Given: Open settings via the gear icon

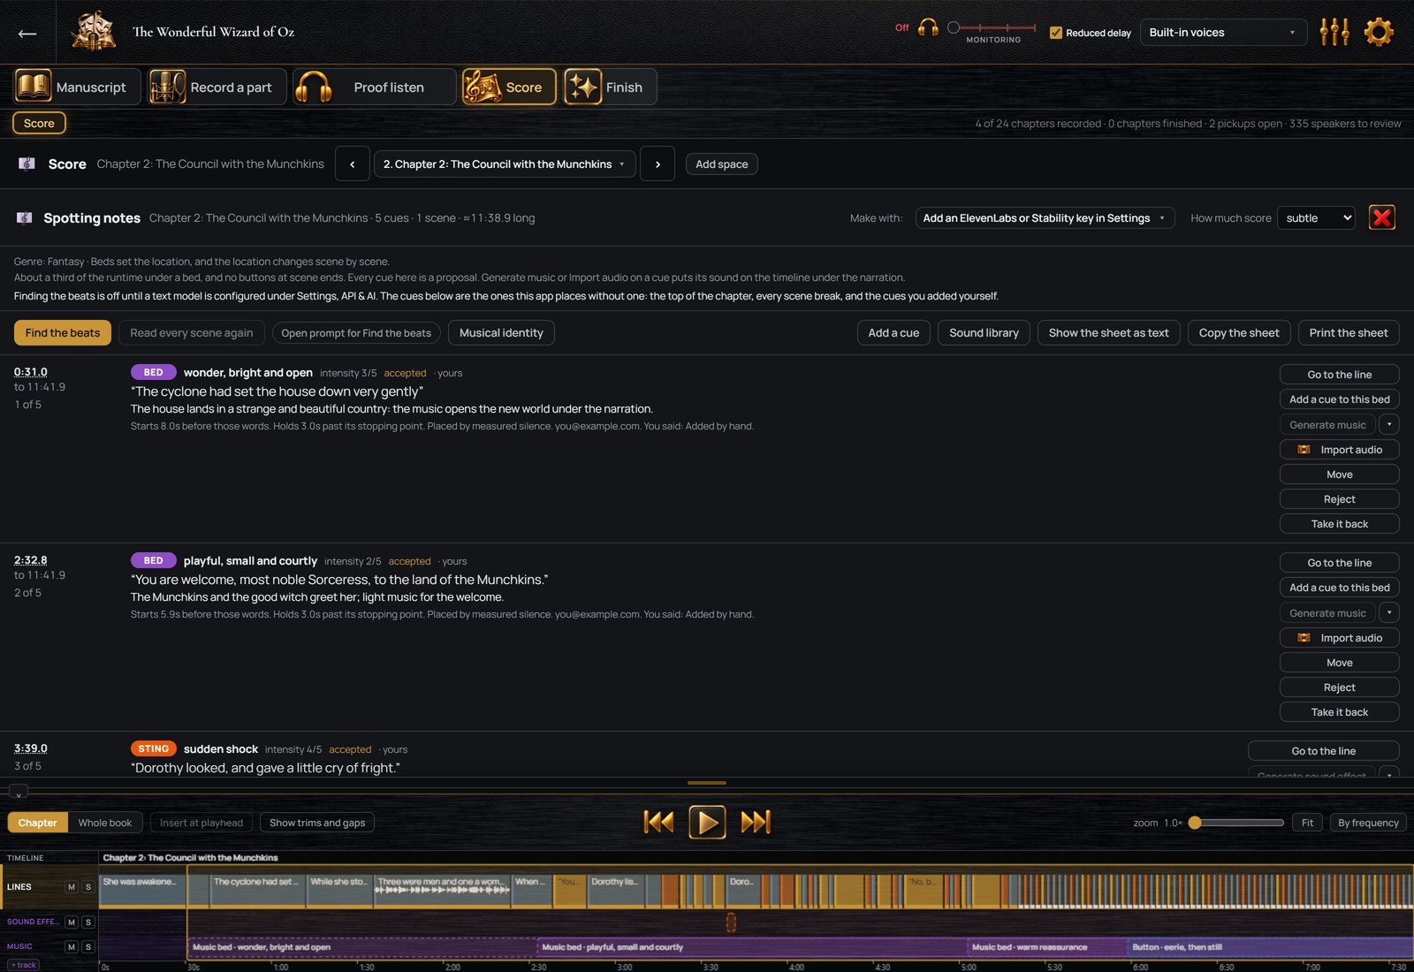Looking at the screenshot, I should [x=1379, y=32].
